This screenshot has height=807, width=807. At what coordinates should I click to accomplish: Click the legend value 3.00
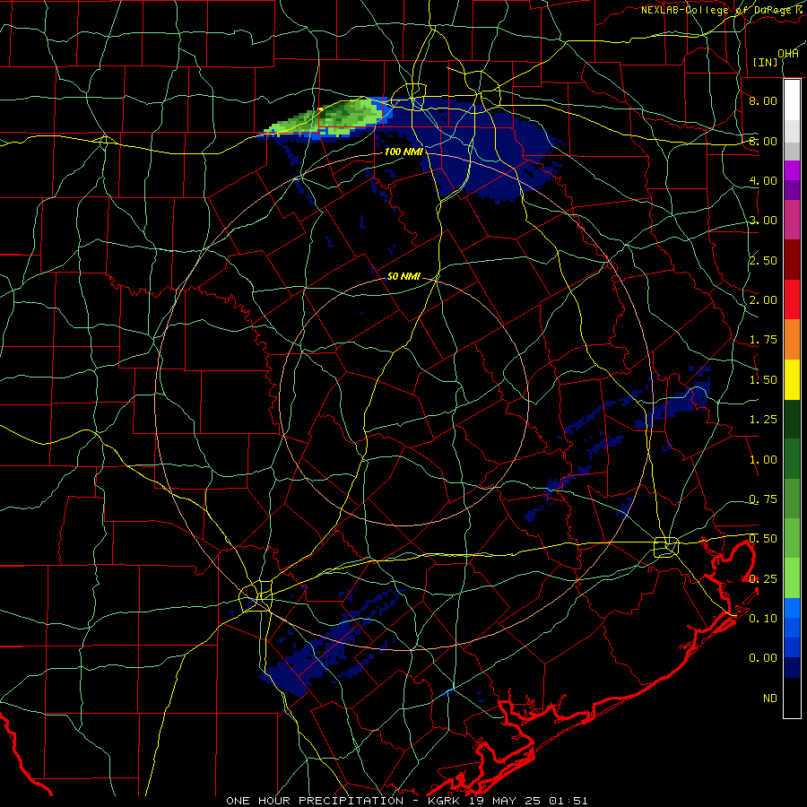click(x=763, y=221)
